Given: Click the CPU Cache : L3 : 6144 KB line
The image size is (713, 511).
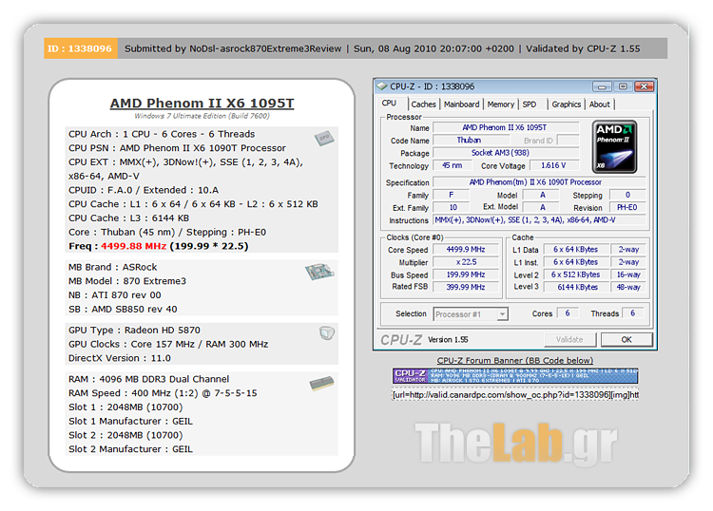Looking at the screenshot, I should pos(128,218).
